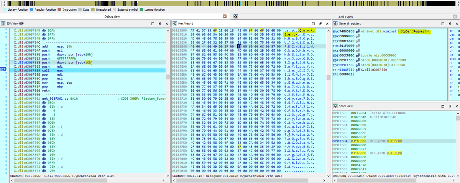Close the IDA View-EIP panel
The image size is (460, 183).
point(166,24)
